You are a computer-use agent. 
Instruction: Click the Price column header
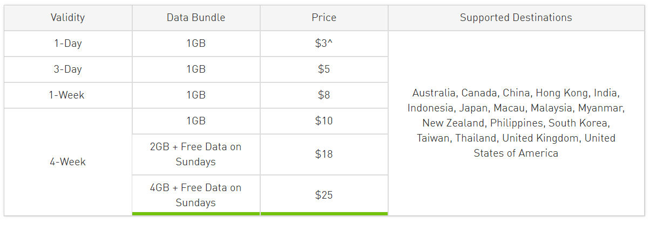[x=324, y=18]
